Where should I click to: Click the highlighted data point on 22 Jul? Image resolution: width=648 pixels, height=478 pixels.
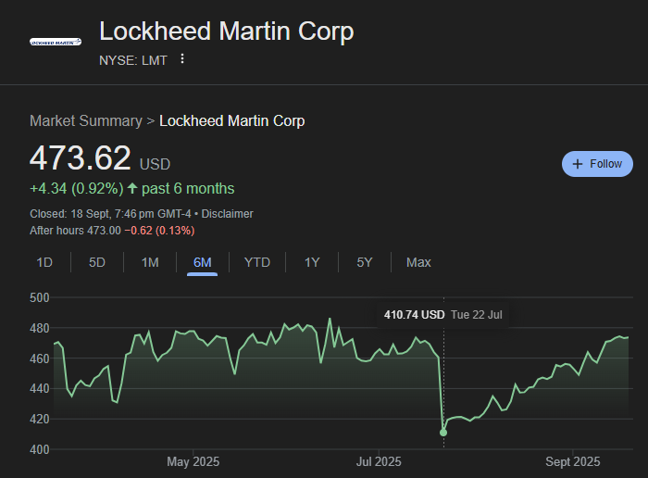coord(443,433)
